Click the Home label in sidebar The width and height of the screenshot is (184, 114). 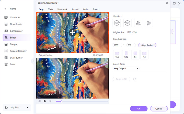click(x=13, y=9)
